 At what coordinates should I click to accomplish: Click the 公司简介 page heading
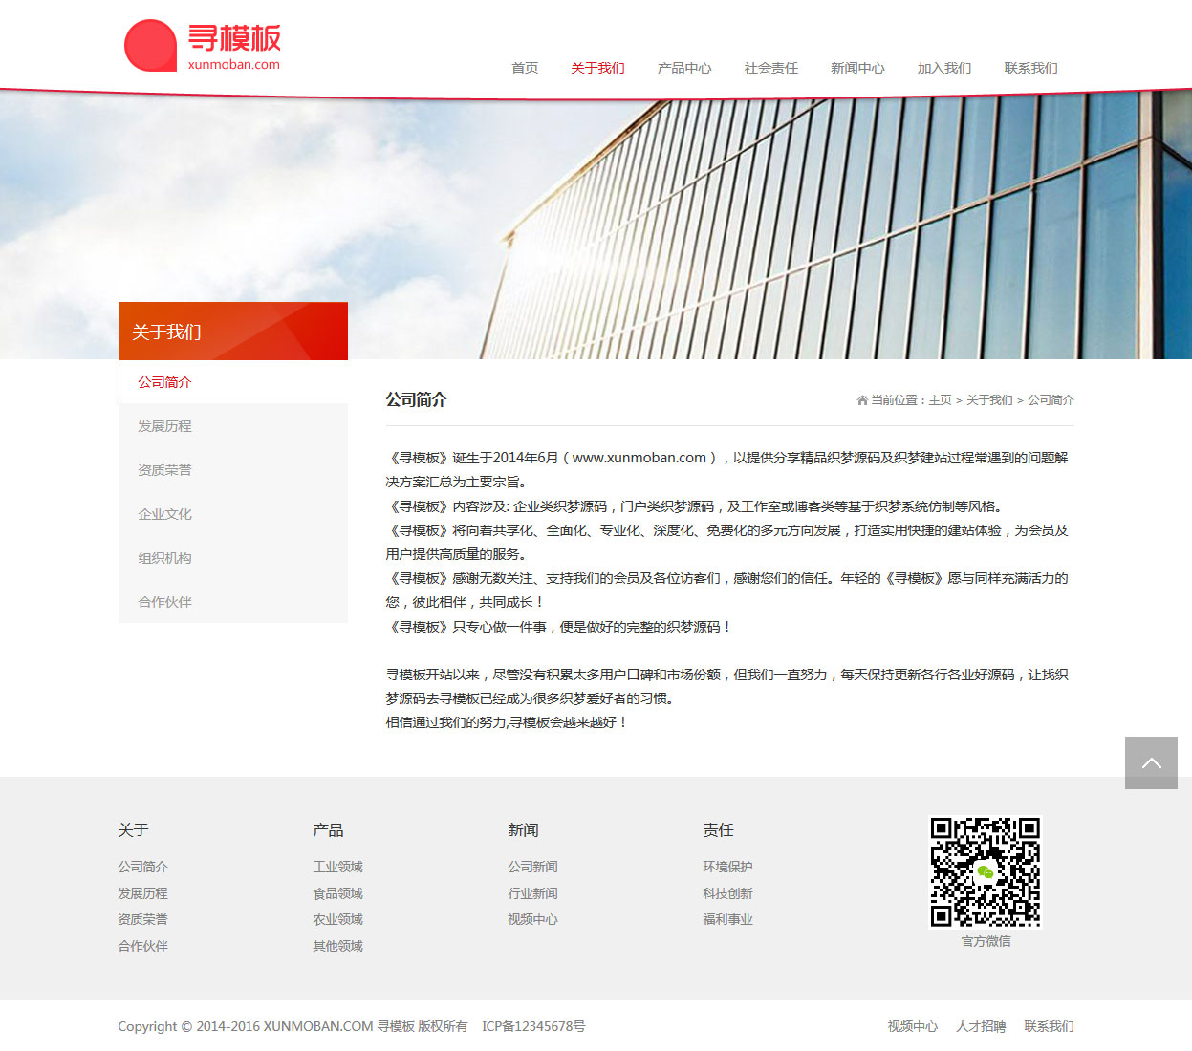(x=416, y=399)
